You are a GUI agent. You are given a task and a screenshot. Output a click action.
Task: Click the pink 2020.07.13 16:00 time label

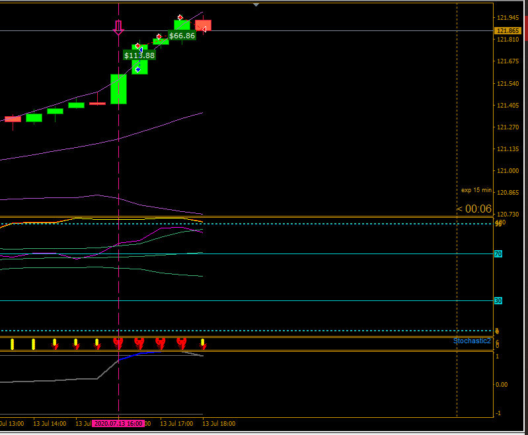(x=118, y=424)
